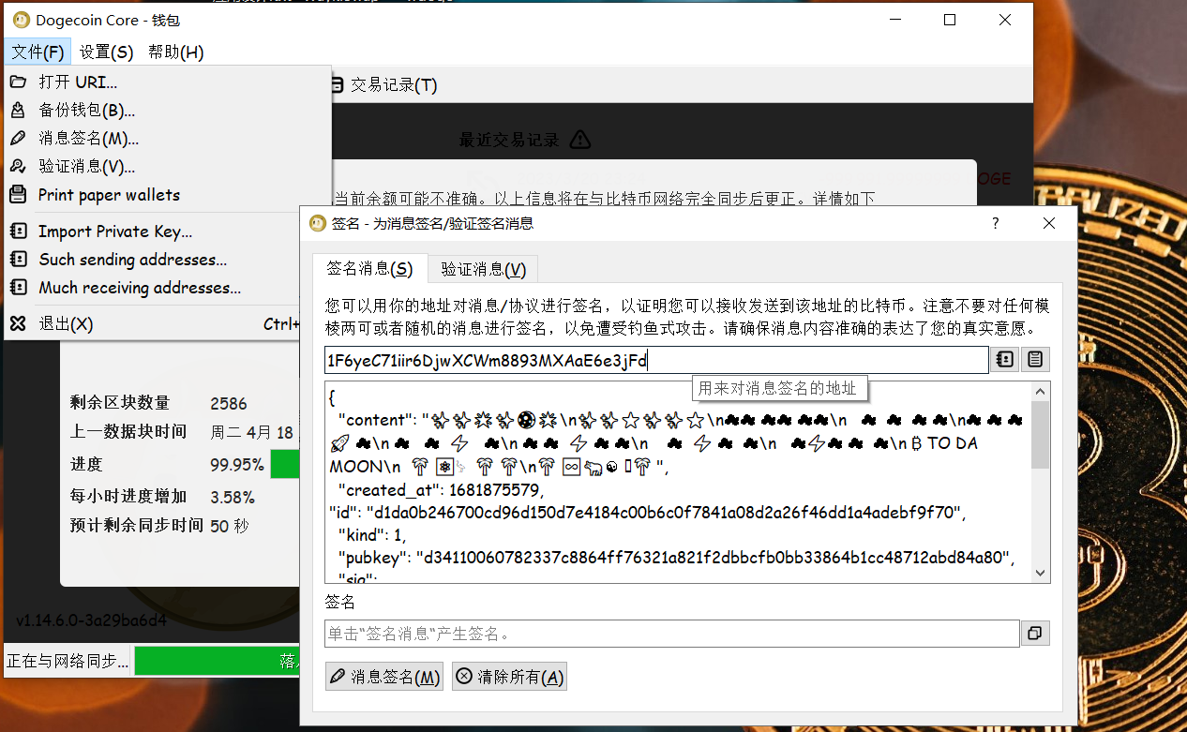Click the message box scrollbar up arrow
The image size is (1187, 732).
[1041, 391]
